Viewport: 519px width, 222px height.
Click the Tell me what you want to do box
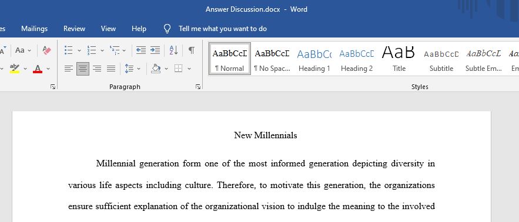click(222, 29)
